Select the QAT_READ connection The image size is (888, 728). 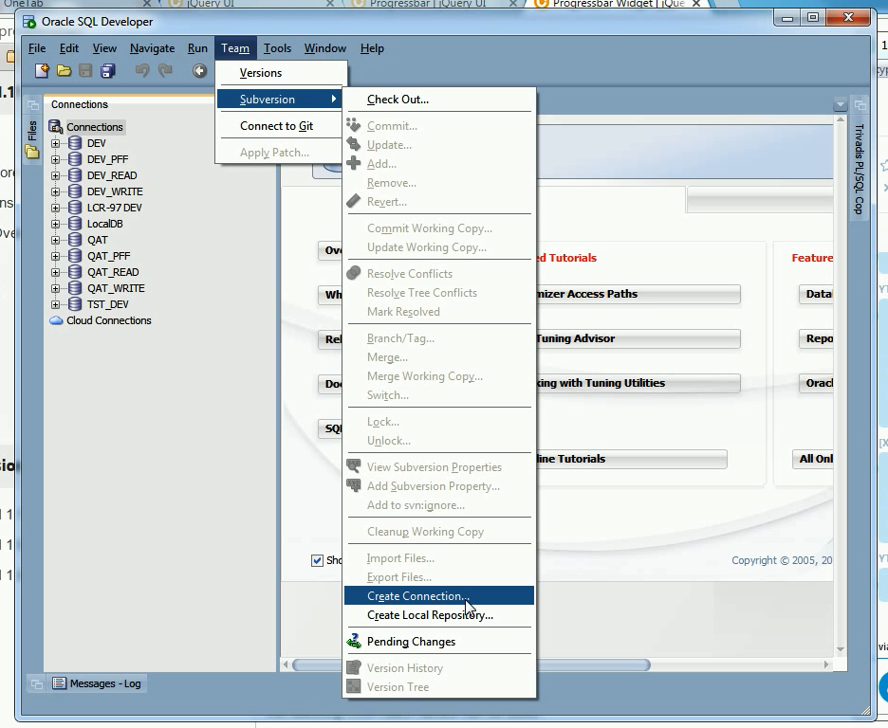tap(113, 272)
